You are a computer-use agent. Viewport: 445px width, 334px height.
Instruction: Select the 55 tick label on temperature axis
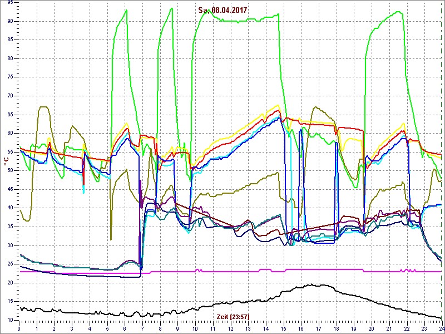point(9,152)
